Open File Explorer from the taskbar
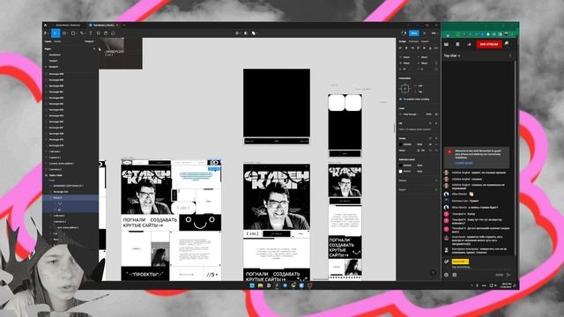 click(x=260, y=285)
